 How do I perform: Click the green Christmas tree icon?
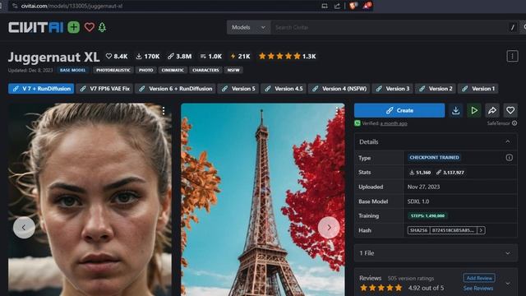pos(102,27)
